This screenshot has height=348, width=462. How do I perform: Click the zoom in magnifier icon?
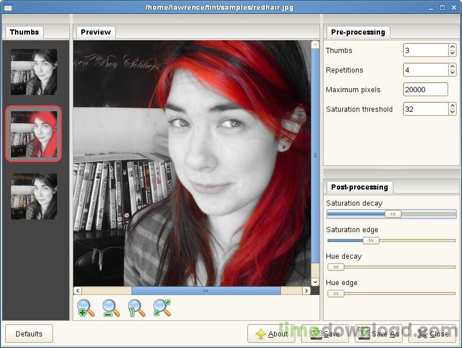[x=85, y=308]
